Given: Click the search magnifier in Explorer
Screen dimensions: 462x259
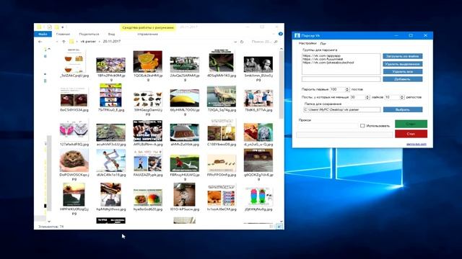Looking at the screenshot, I should click(x=276, y=42).
